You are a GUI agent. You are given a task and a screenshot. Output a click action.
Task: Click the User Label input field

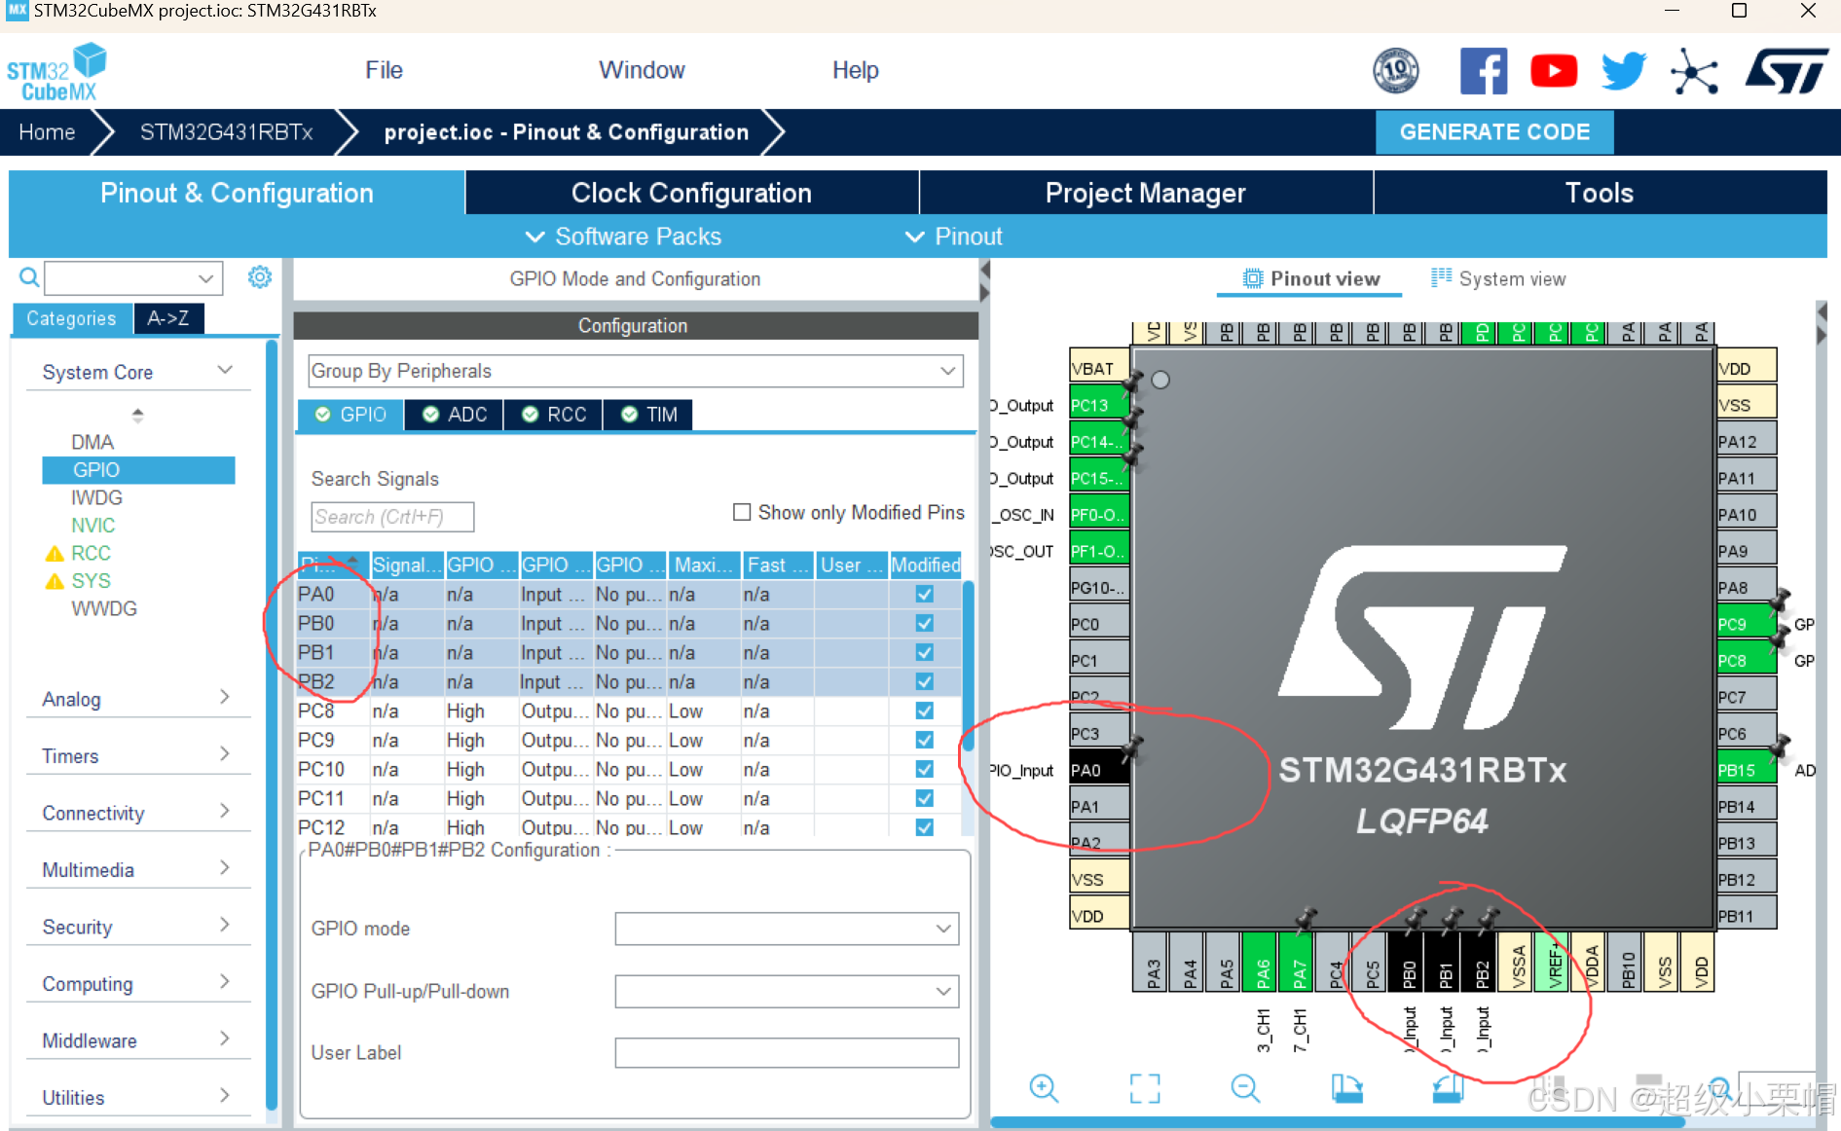787,1053
